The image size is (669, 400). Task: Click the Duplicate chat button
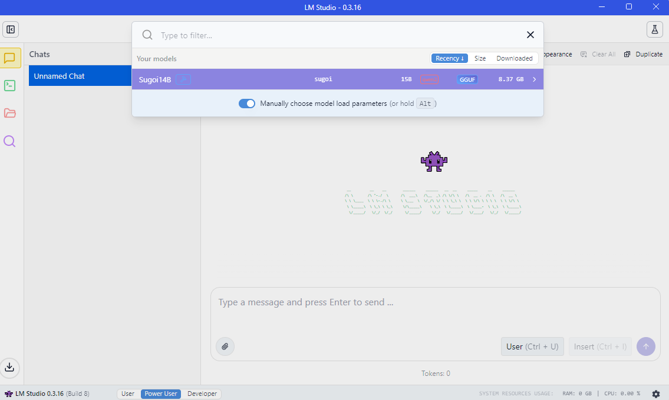click(x=644, y=54)
